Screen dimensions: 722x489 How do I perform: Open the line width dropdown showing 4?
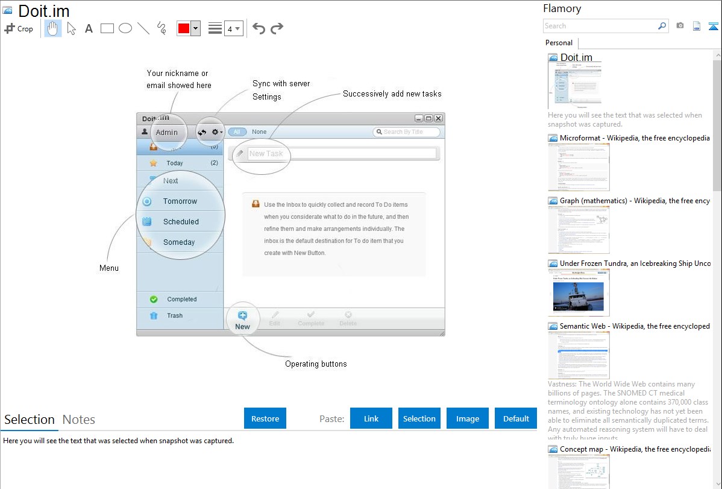pyautogui.click(x=233, y=28)
